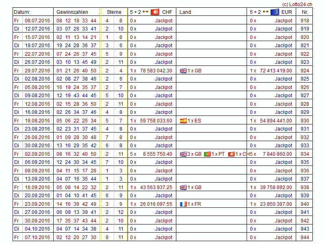This screenshot has width=325, height=244.
Task: Click the Sterne column header
Action: (x=114, y=12)
